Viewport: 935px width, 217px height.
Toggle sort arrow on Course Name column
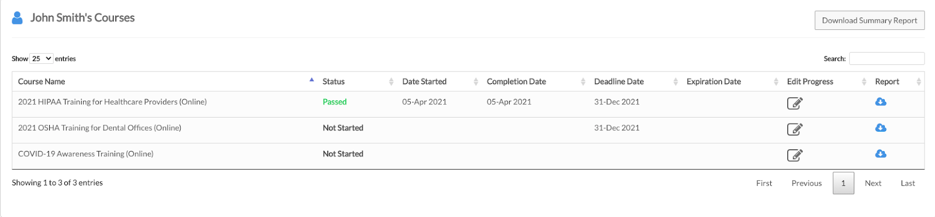coord(311,80)
